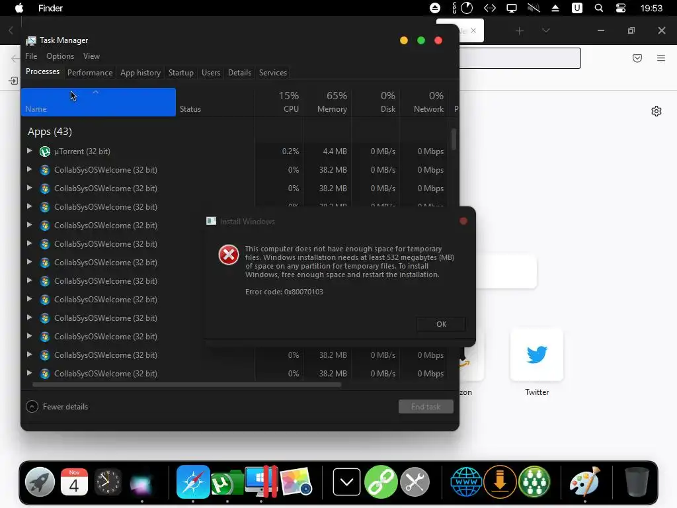Open the Clock app in the dock
This screenshot has height=508, width=677.
108,482
